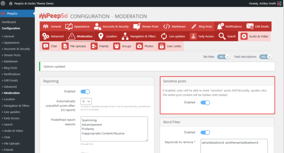Click the User Limits lock icon
284x153 pixels.
pos(162,46)
